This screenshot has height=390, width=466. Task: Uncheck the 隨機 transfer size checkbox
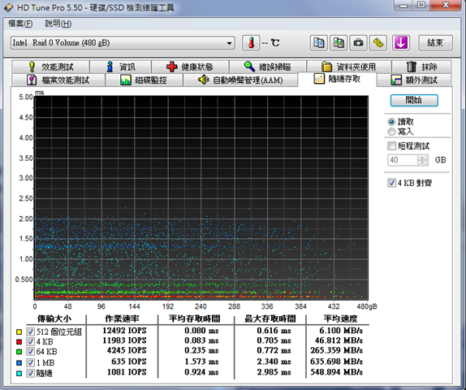point(30,373)
